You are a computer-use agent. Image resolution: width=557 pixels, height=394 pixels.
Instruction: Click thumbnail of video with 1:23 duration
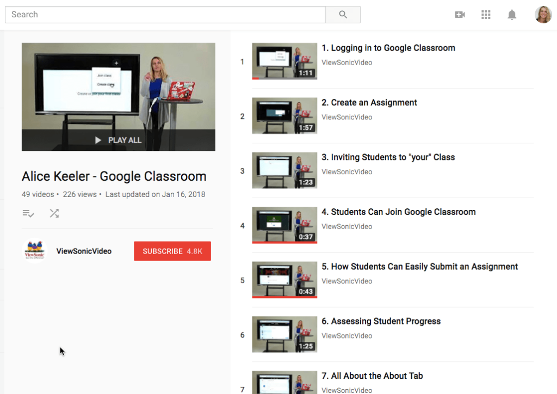click(x=284, y=170)
